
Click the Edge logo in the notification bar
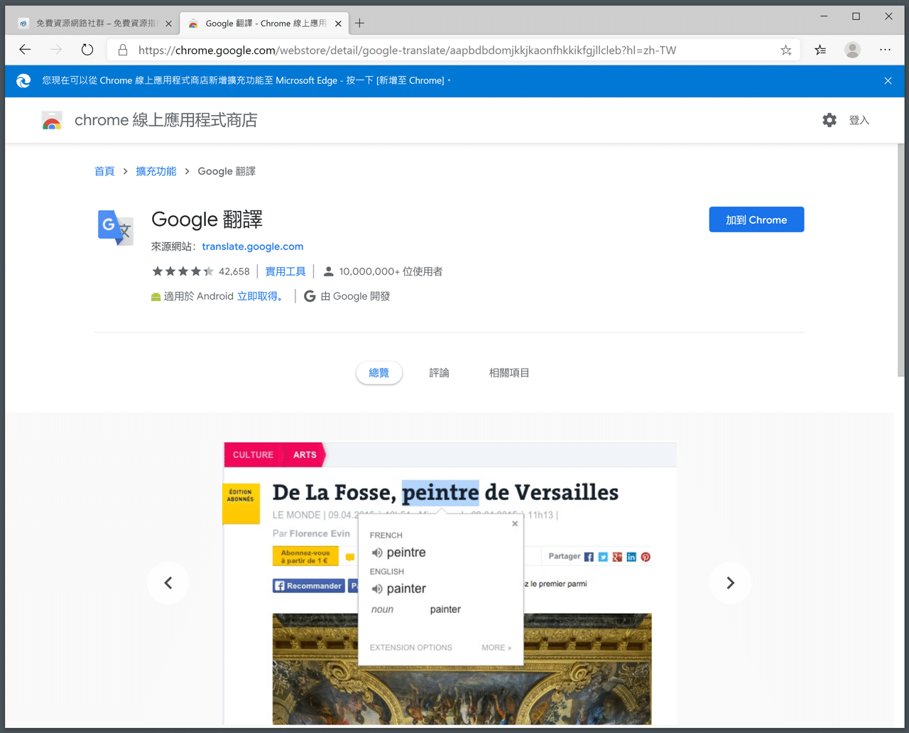[23, 80]
